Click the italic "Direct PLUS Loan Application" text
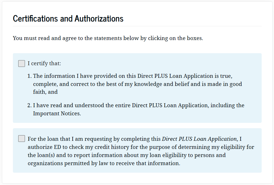 point(199,139)
